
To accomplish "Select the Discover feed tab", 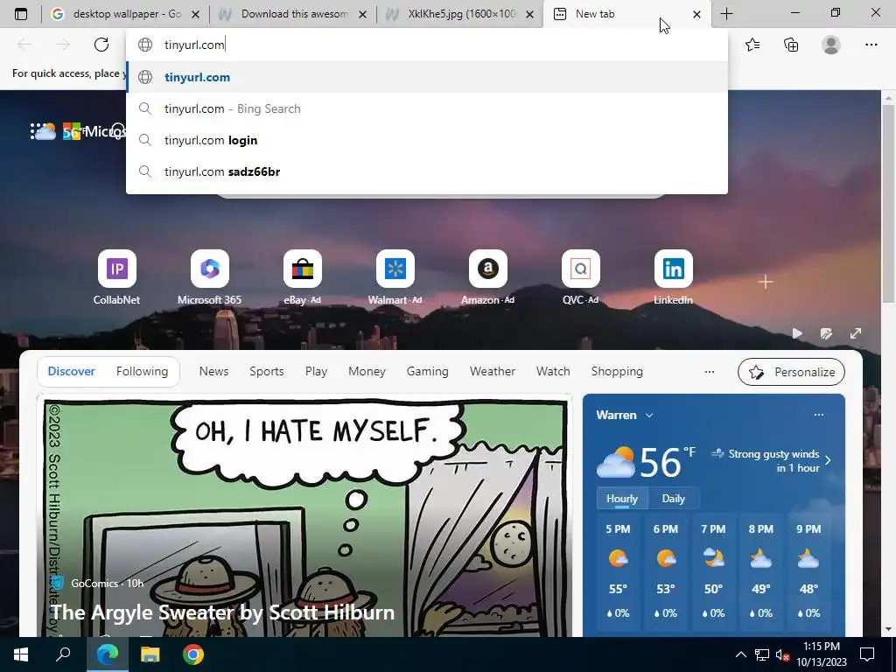I will point(72,371).
